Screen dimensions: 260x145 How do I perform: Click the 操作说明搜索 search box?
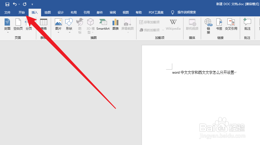187,12
